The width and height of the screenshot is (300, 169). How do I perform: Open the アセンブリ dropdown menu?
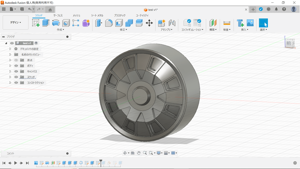pyautogui.click(x=167, y=30)
